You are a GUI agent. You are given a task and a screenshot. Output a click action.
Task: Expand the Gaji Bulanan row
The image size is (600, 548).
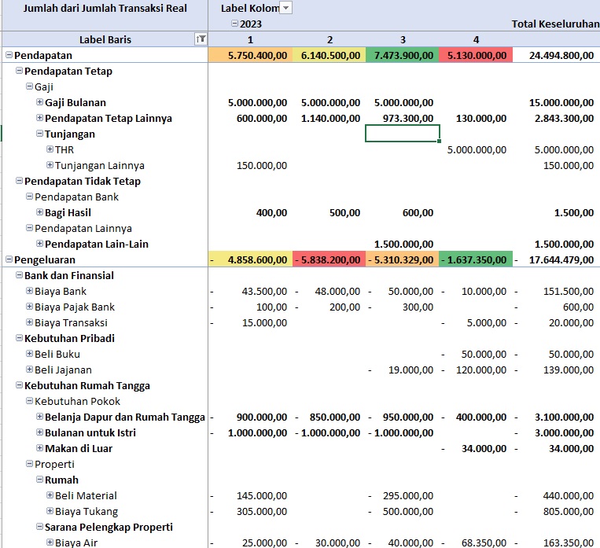point(39,102)
